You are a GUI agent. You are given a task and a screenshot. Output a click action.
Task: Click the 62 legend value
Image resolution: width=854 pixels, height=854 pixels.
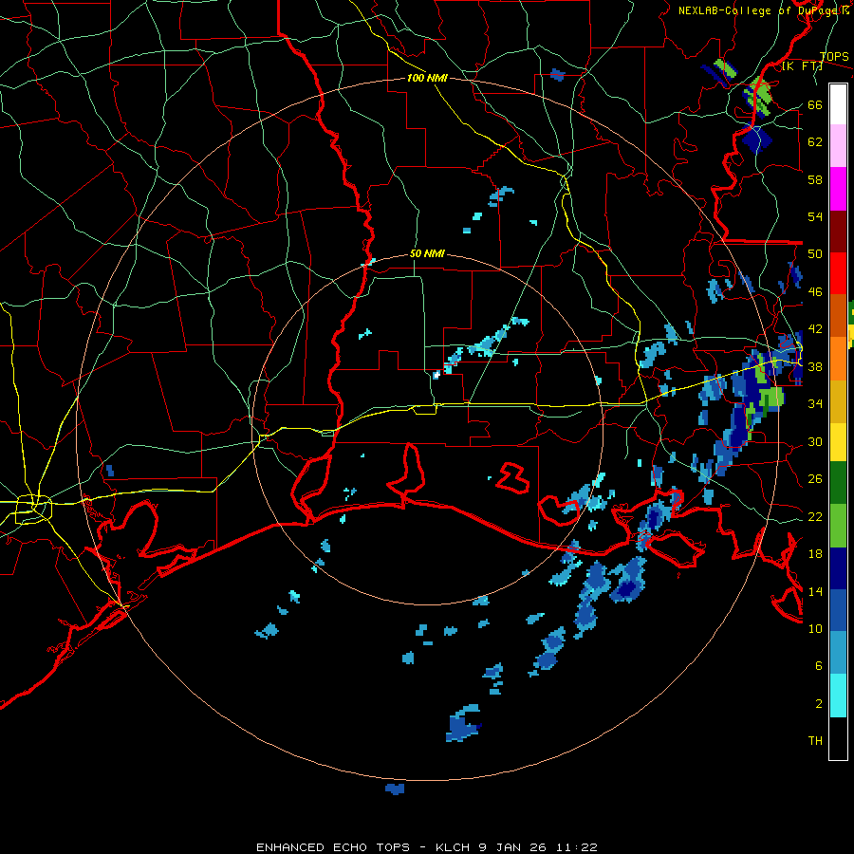pos(815,142)
